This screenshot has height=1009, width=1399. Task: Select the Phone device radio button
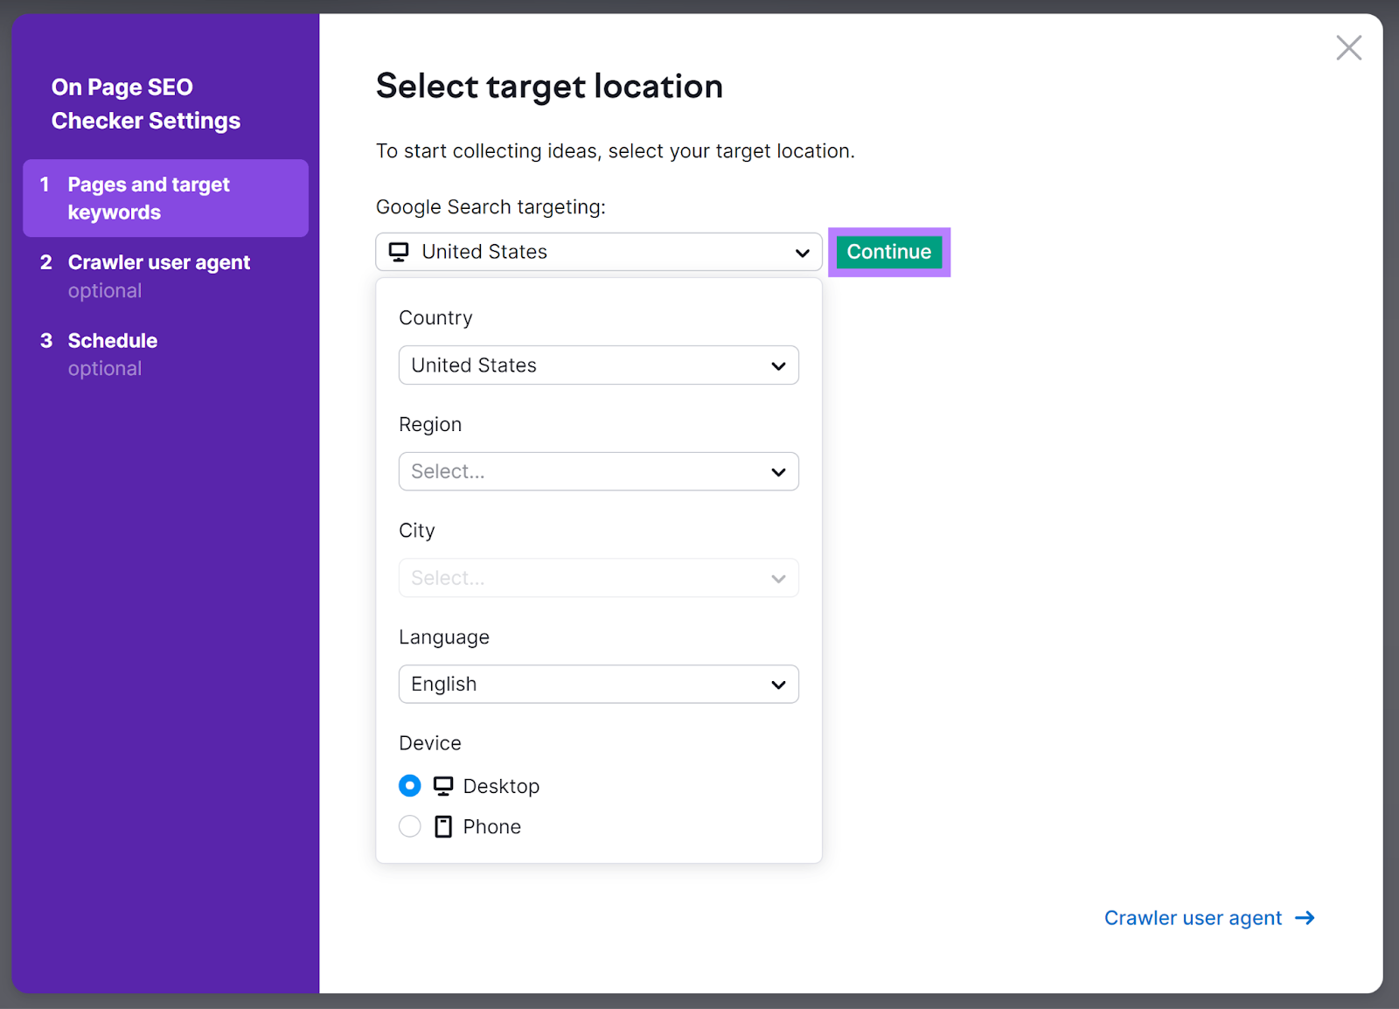pyautogui.click(x=409, y=826)
